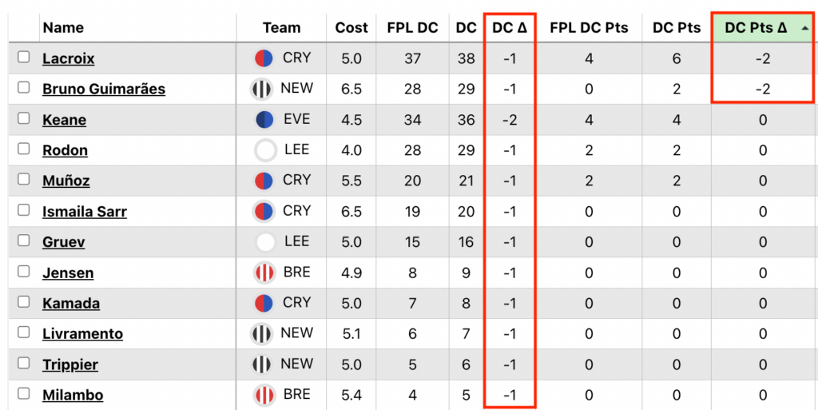Open Ismaila Sarr player link

(x=85, y=212)
